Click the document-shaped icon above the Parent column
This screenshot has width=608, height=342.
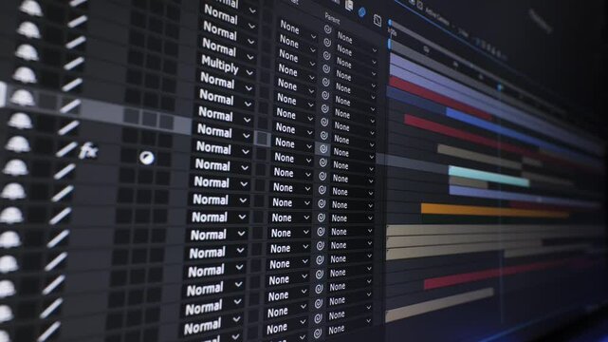pos(349,6)
